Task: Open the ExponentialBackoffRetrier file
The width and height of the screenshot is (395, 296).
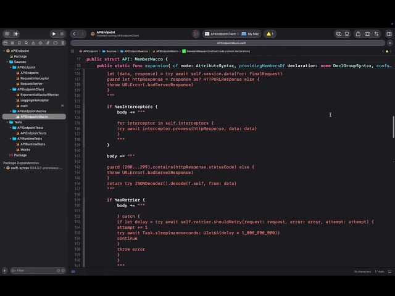Action: [x=37, y=94]
